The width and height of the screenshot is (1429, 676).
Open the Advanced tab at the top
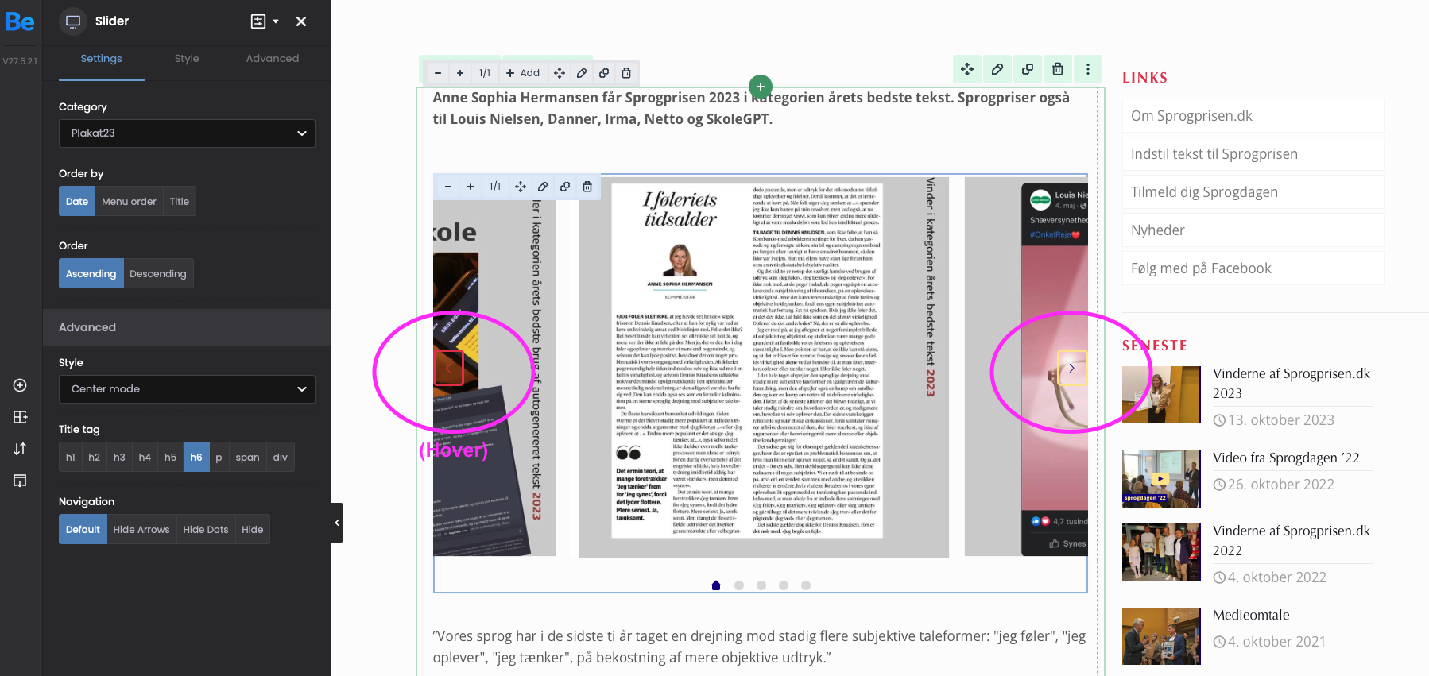pos(273,59)
